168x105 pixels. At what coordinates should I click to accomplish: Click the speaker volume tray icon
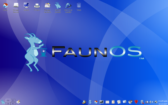point(153,102)
